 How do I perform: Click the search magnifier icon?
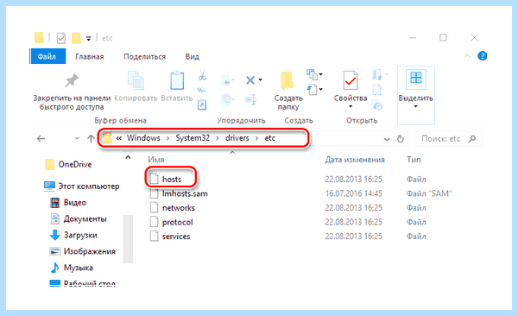click(x=472, y=139)
